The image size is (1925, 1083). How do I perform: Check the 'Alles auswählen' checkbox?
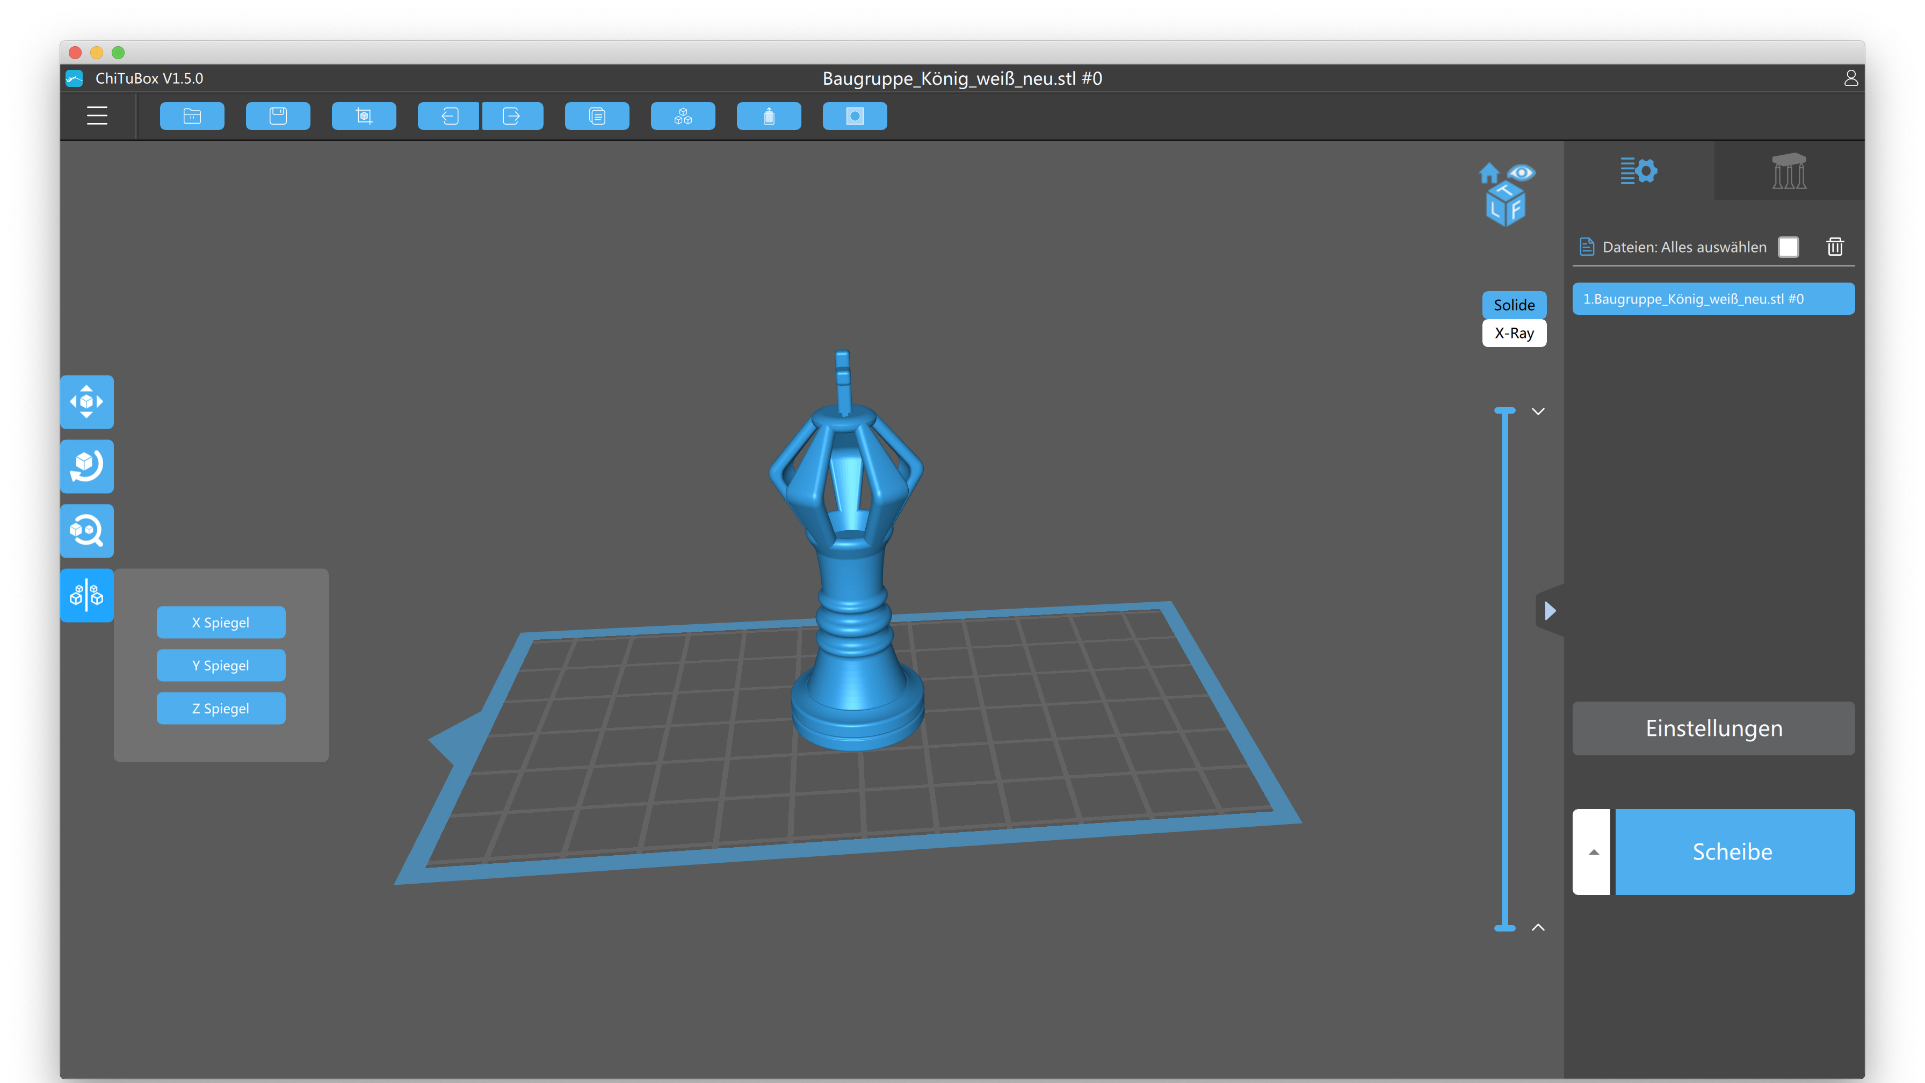pyautogui.click(x=1788, y=247)
